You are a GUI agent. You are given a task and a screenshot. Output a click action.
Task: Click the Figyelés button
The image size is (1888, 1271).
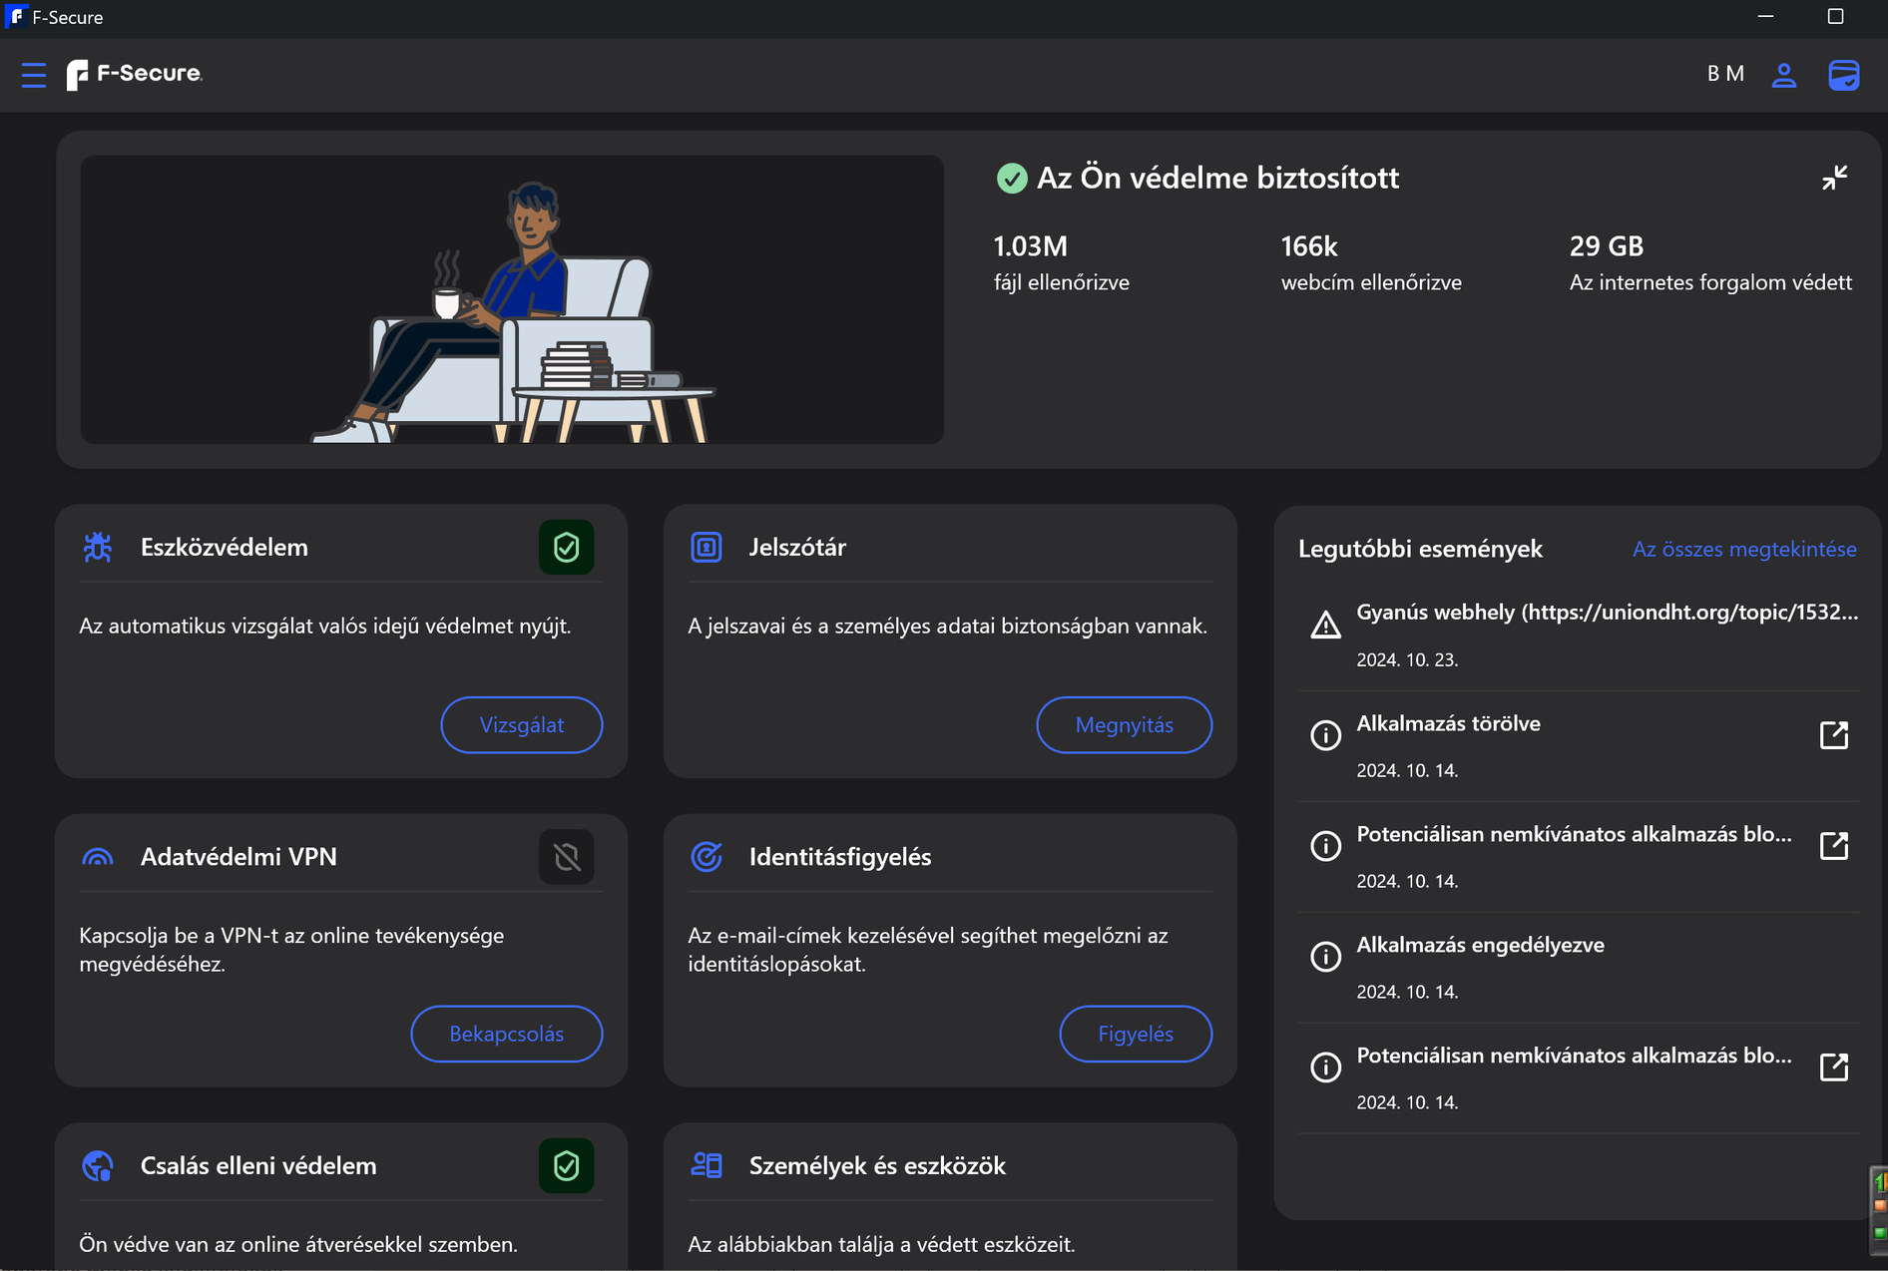(1135, 1034)
